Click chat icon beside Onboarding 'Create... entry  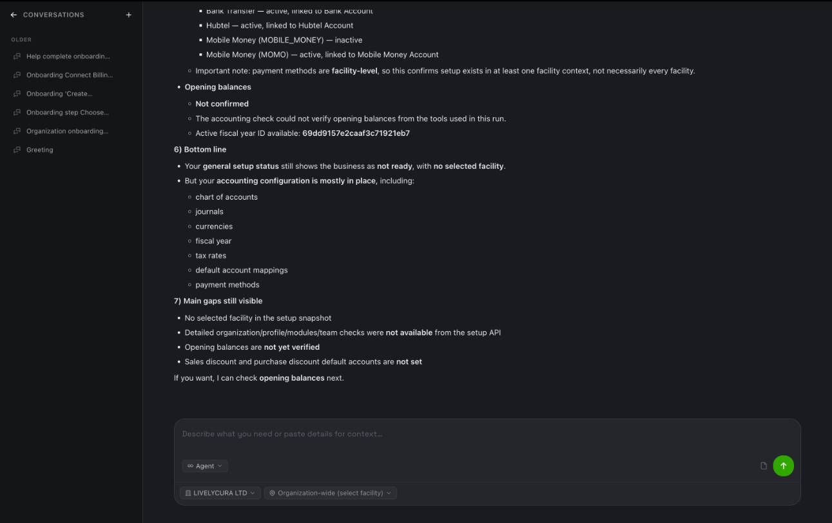(x=17, y=93)
